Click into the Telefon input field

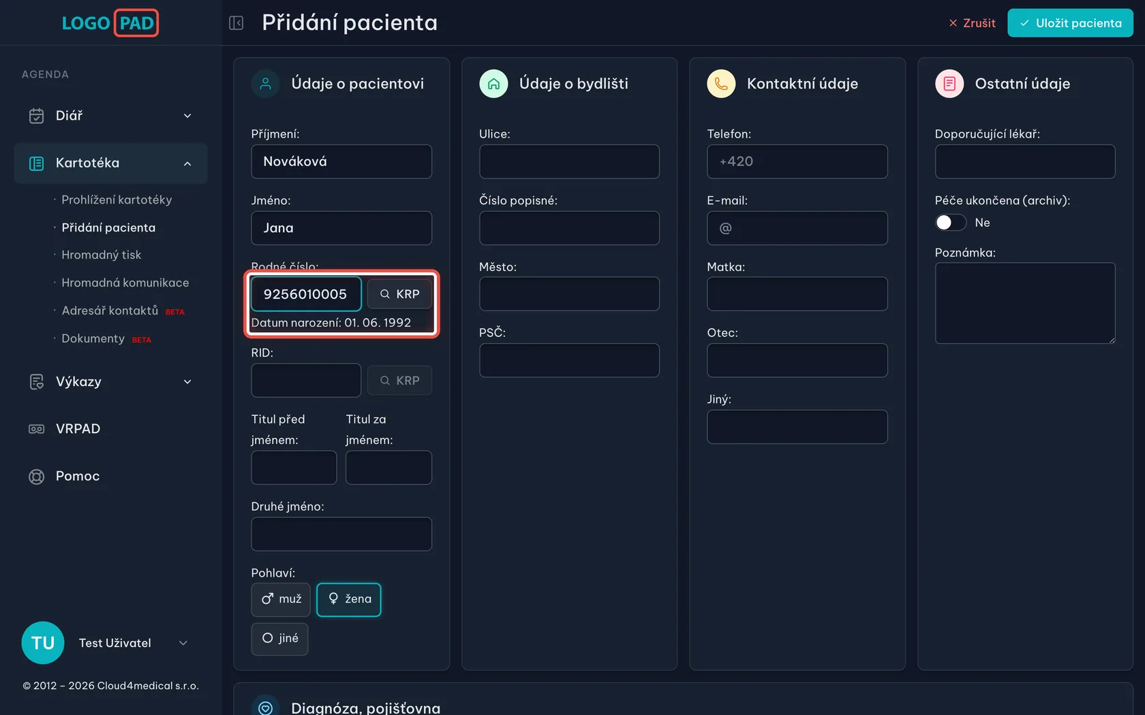click(797, 161)
